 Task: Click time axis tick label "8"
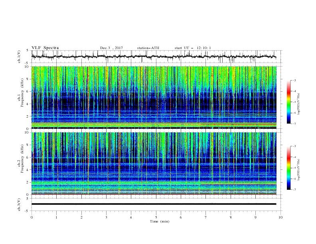point(231,217)
